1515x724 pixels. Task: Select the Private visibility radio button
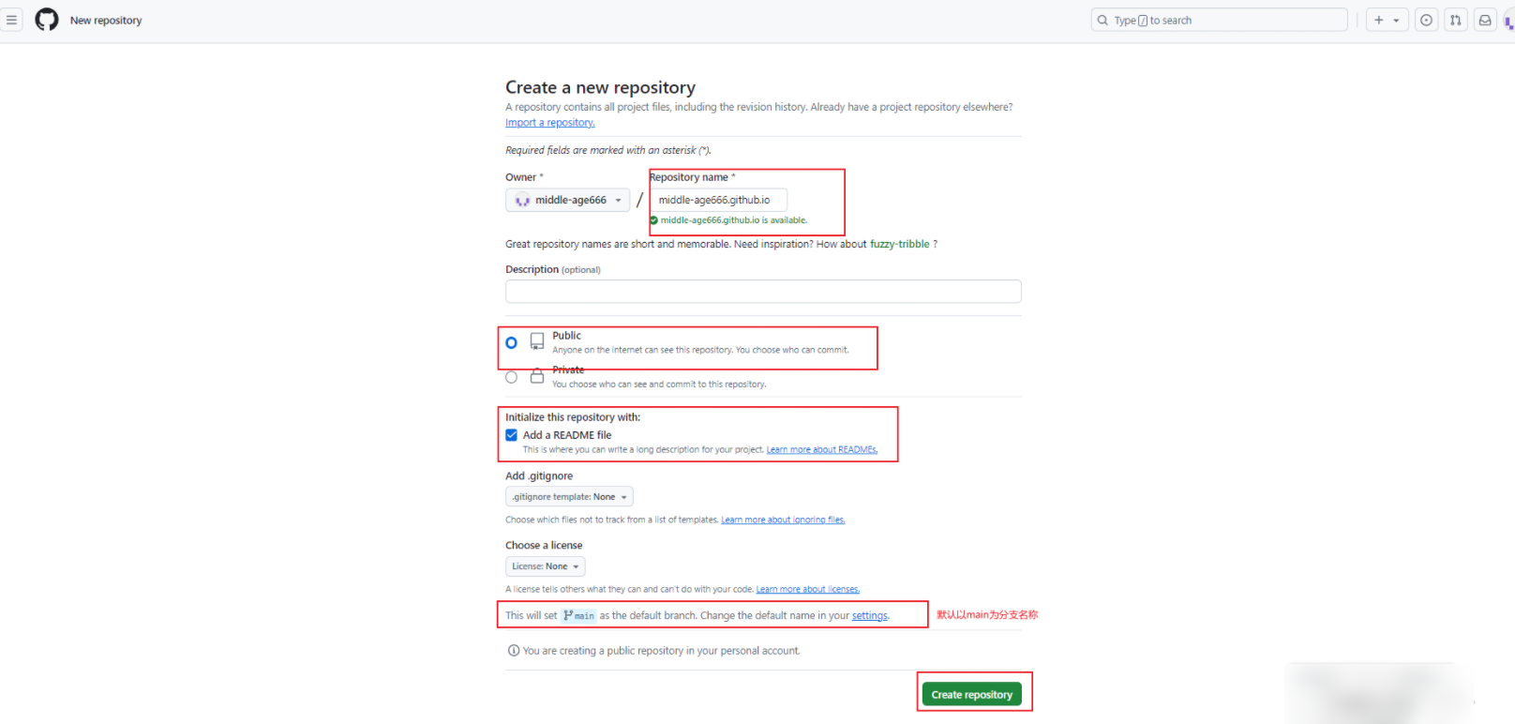click(511, 377)
